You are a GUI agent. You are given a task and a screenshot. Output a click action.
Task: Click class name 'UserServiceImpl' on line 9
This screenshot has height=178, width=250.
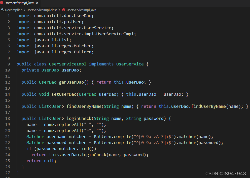68,64
